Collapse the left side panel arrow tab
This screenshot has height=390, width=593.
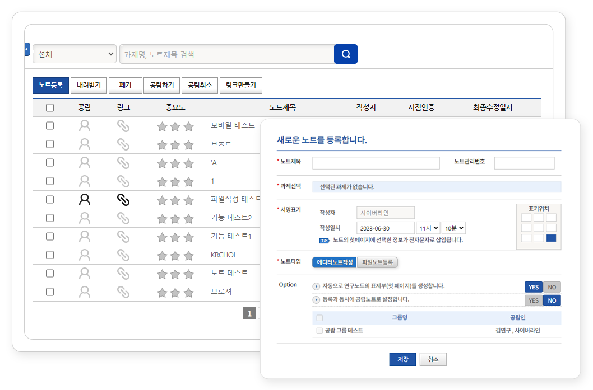coord(27,49)
